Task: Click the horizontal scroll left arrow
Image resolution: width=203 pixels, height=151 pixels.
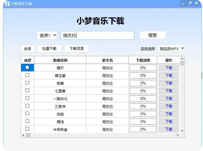Action: [x=23, y=135]
